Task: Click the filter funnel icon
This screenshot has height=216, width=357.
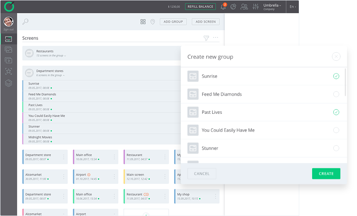Action: [x=206, y=38]
